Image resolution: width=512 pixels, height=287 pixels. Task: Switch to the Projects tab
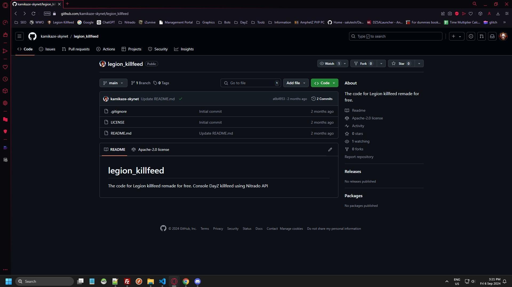(x=131, y=49)
